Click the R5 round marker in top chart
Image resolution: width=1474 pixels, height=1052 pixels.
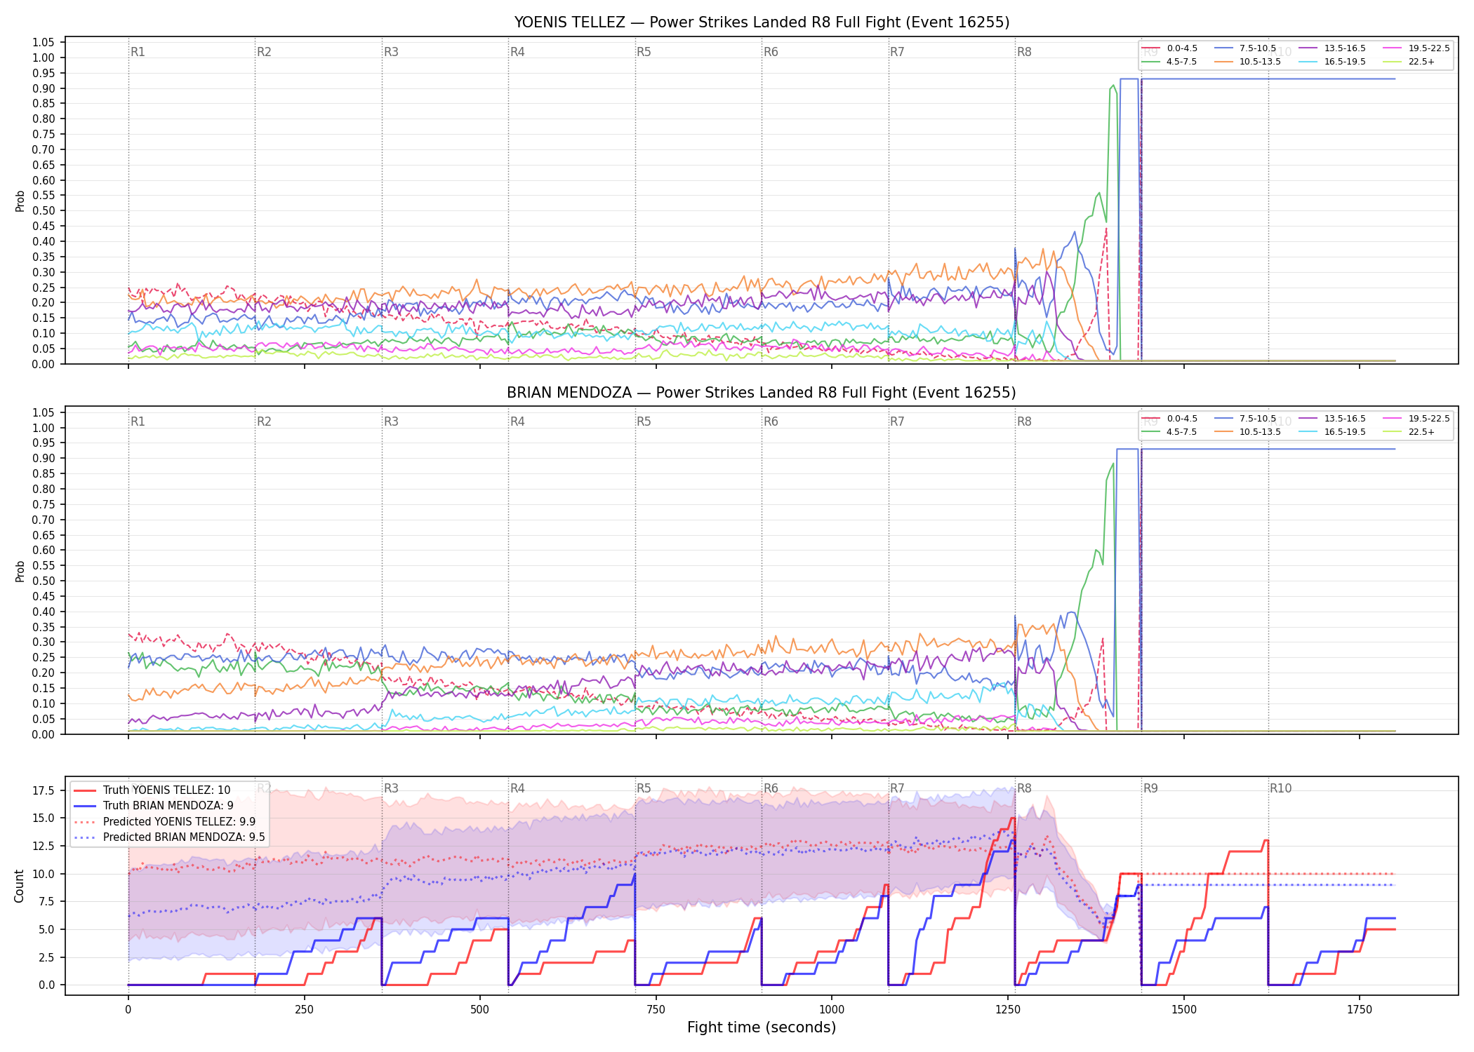644,52
